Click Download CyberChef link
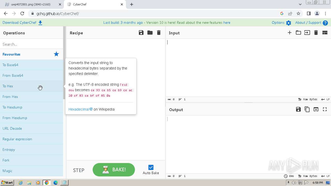Image resolution: width=331 pixels, height=186 pixels. (x=19, y=22)
